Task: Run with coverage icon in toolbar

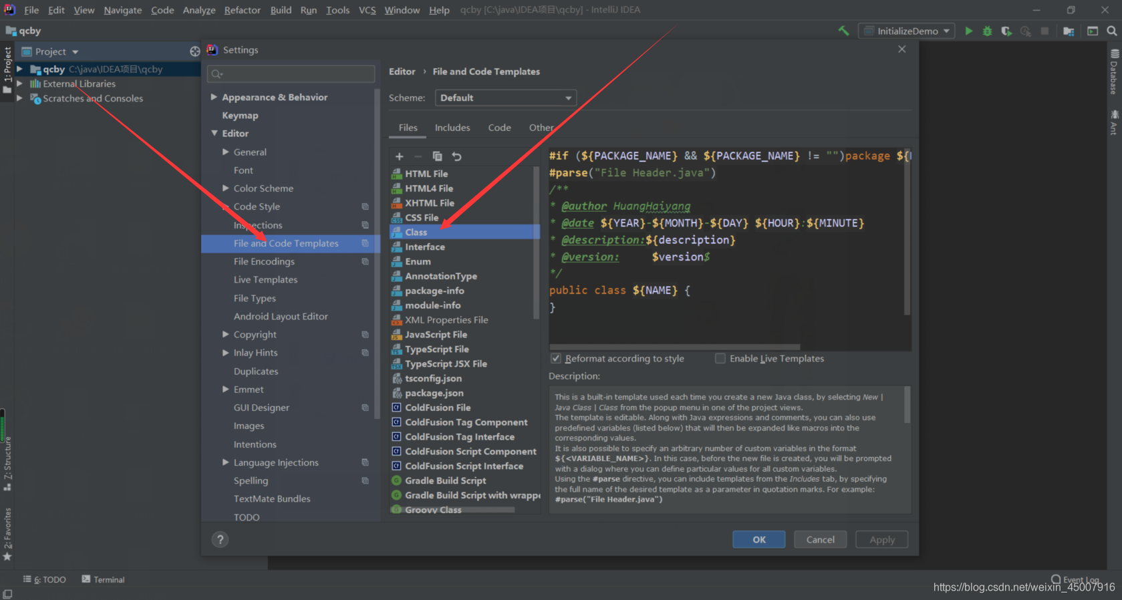Action: click(1006, 31)
